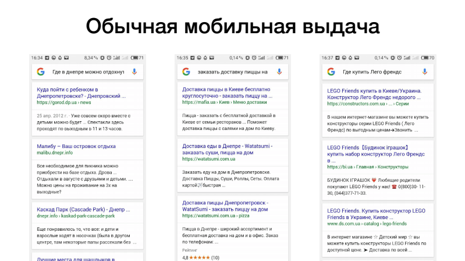
Task: Click the snippet 'В интернет магазине ☆ Детский мир'
Action: pos(377,243)
